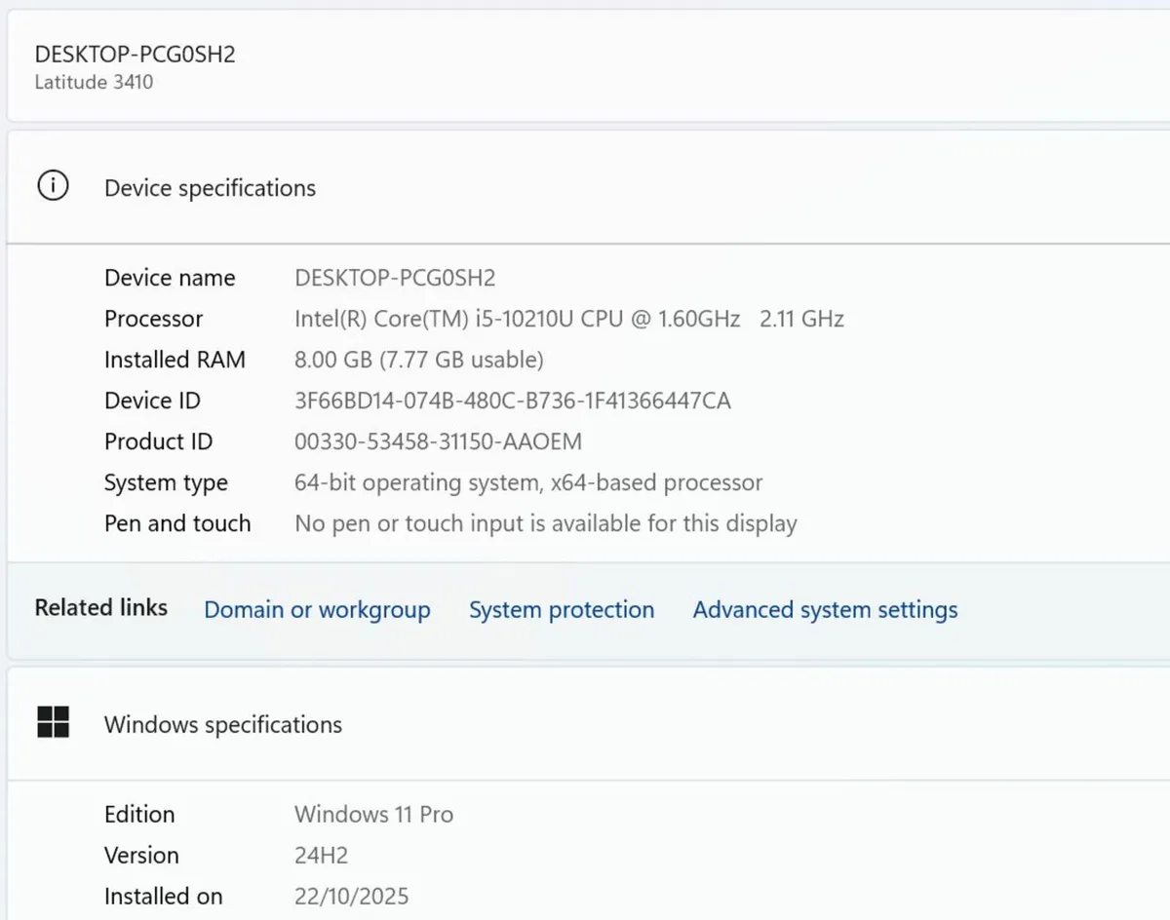Click the Device name value in specifications
Viewport: 1170px width, 920px height.
tap(395, 278)
